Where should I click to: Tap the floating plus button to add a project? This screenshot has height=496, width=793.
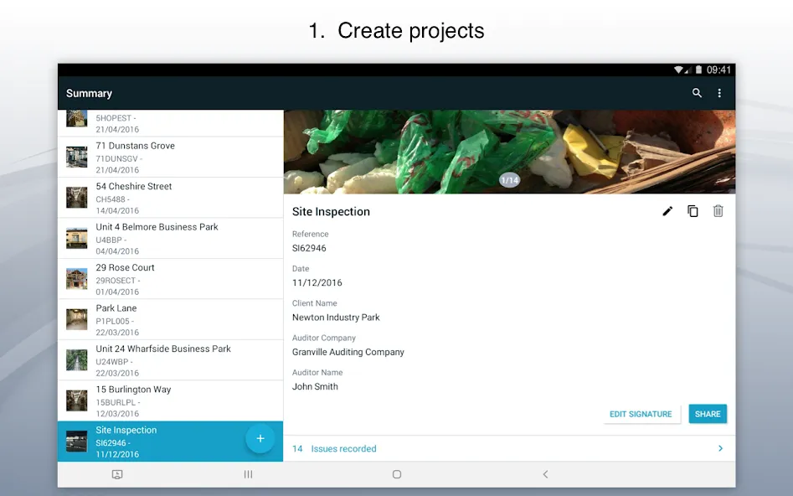click(x=260, y=438)
